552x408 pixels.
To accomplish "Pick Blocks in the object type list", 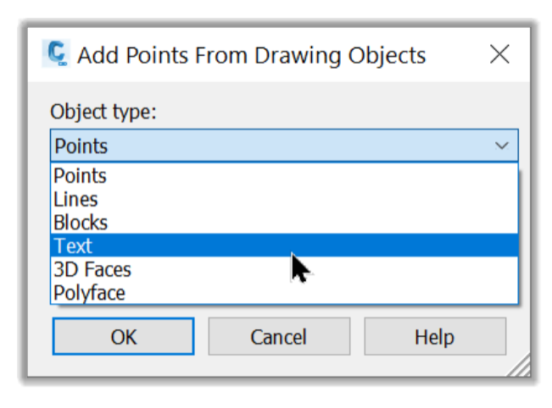I will click(x=81, y=223).
